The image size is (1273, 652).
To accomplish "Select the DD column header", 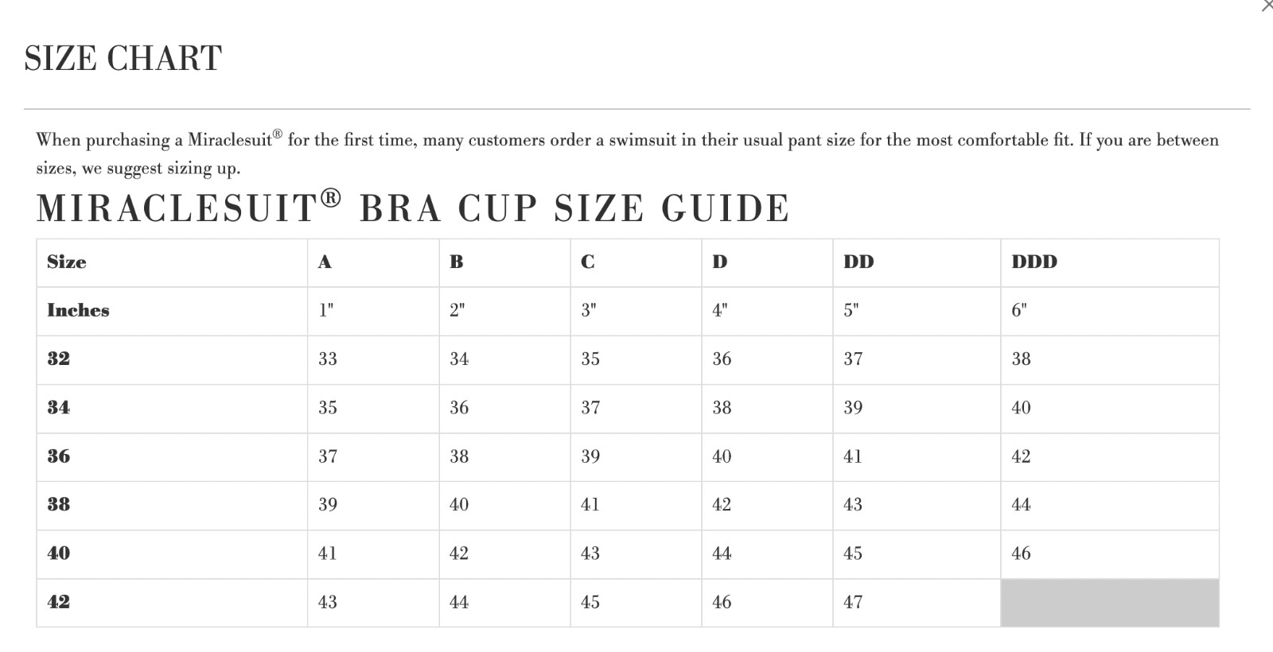I will pyautogui.click(x=858, y=262).
